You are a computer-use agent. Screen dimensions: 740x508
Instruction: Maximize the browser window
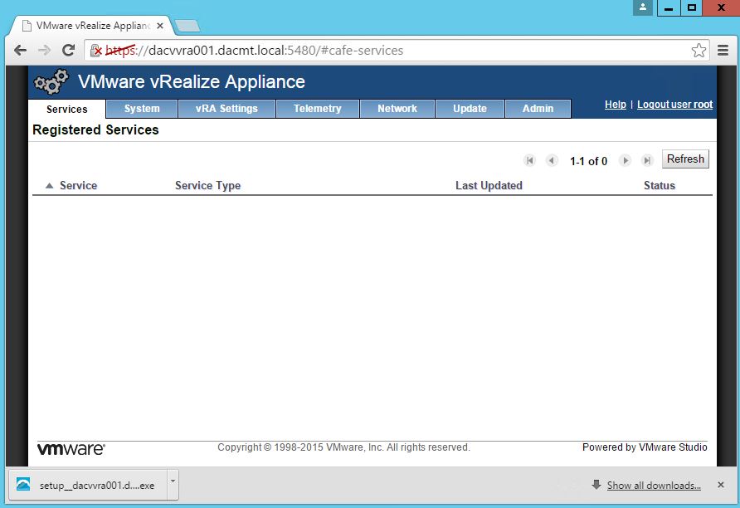click(x=692, y=7)
